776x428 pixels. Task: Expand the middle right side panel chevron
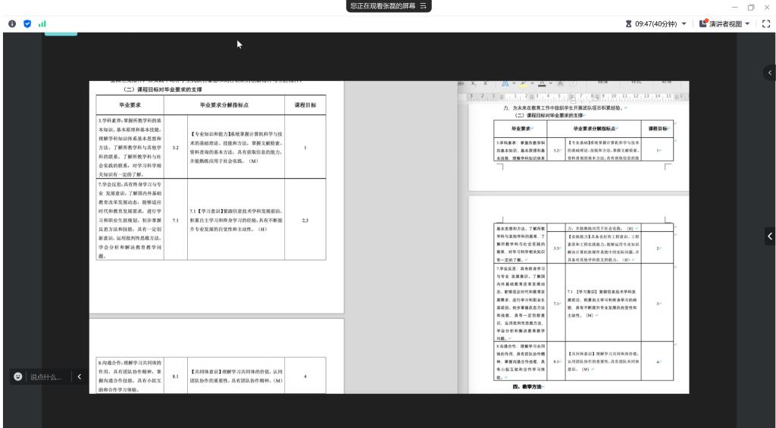(x=770, y=236)
